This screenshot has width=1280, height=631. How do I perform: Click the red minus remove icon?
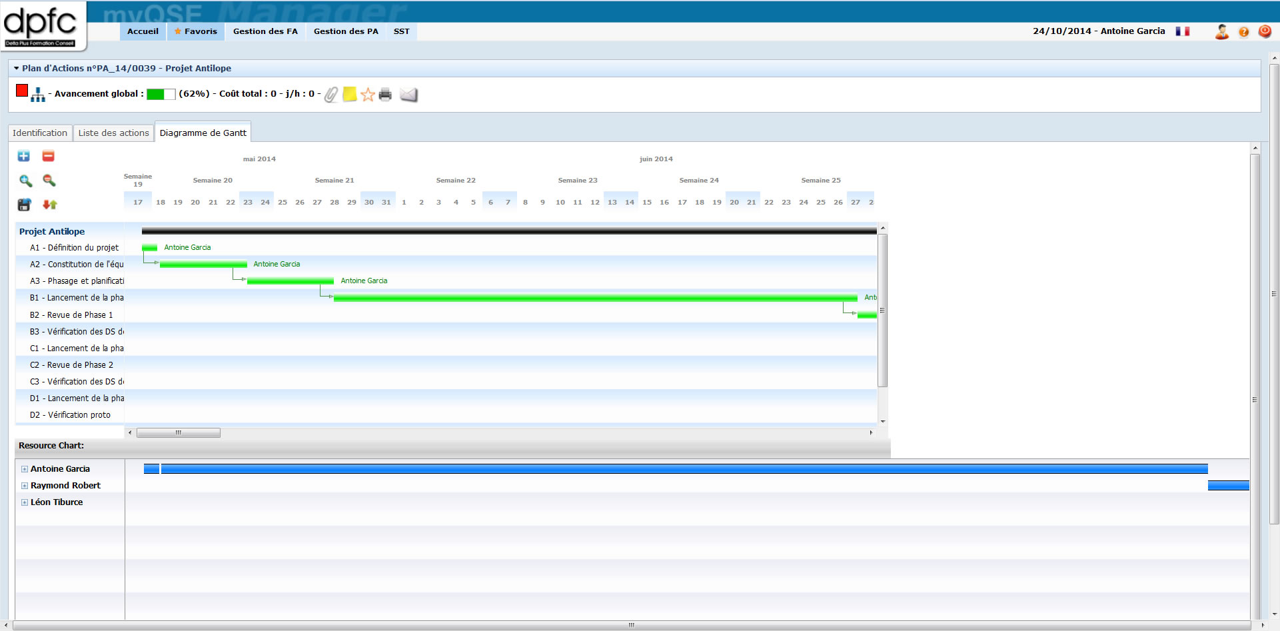click(48, 157)
